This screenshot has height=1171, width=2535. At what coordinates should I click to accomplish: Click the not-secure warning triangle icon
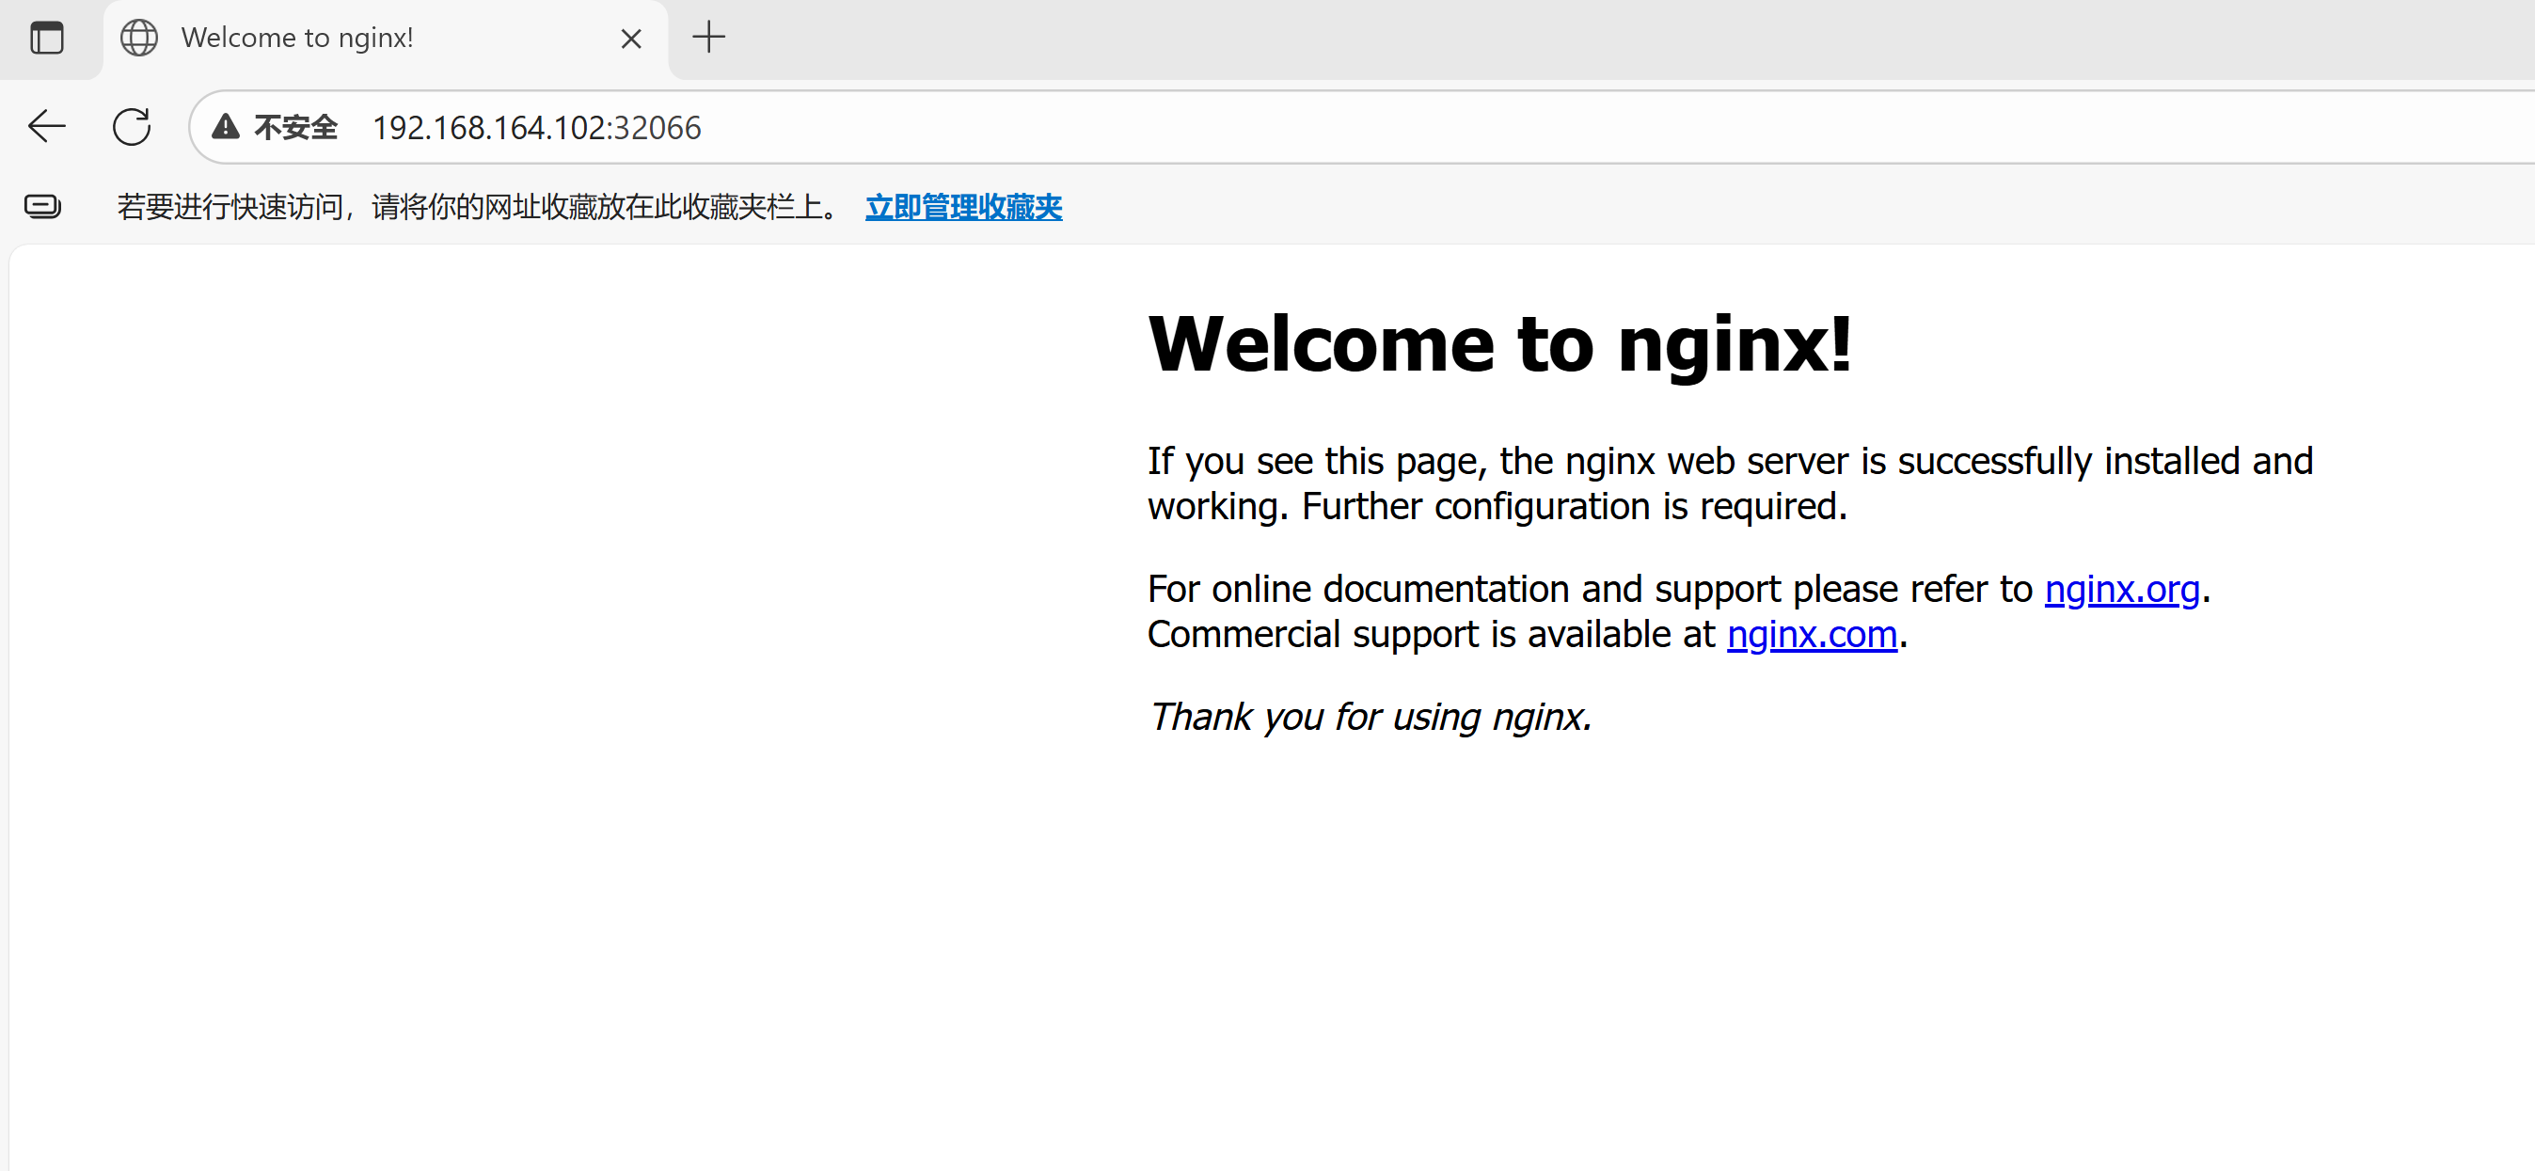(226, 127)
